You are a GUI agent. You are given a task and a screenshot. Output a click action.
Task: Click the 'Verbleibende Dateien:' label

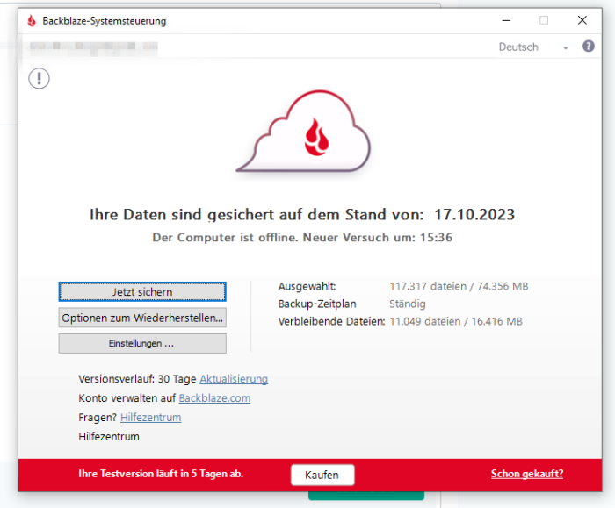(331, 322)
